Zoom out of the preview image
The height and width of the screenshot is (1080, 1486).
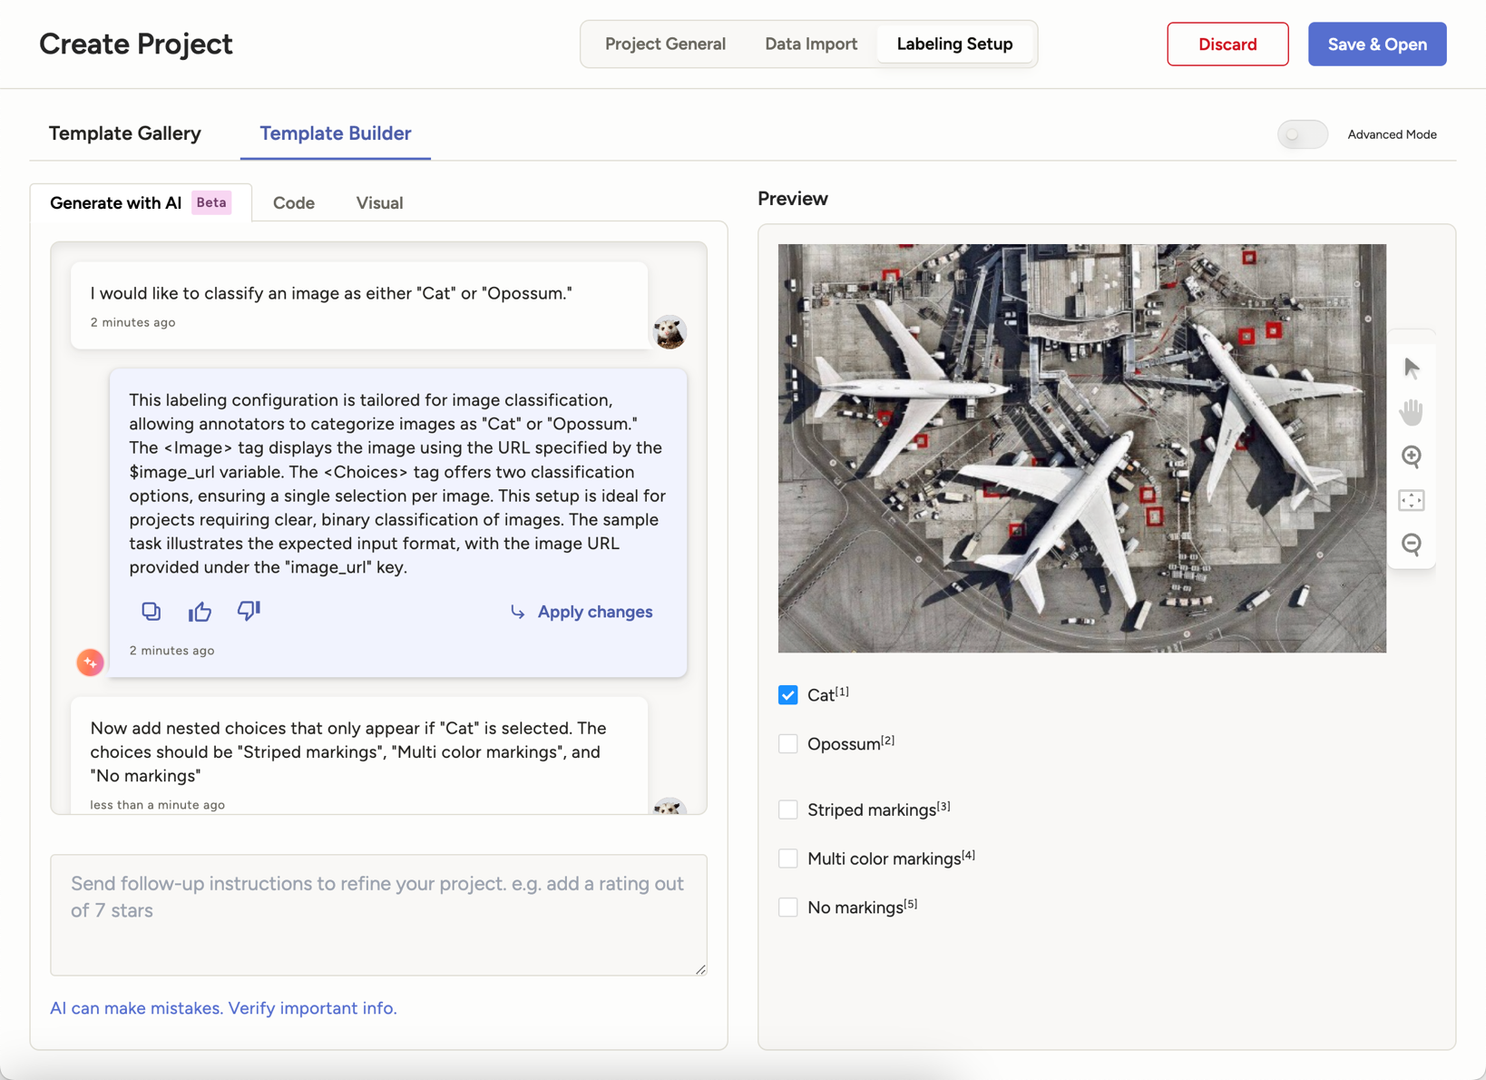1412,545
